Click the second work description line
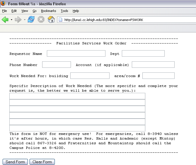Image resolution: width=196 pixels, height=165 pixels. (x=77, y=103)
